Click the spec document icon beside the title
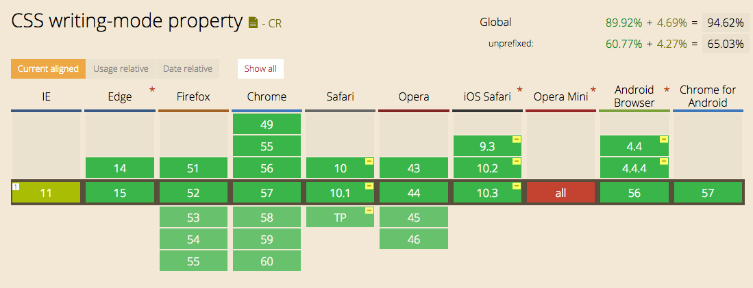 coord(254,23)
